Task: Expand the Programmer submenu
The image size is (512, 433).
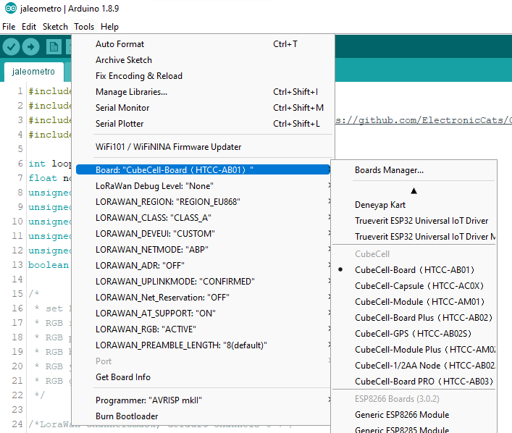Action: [203, 400]
